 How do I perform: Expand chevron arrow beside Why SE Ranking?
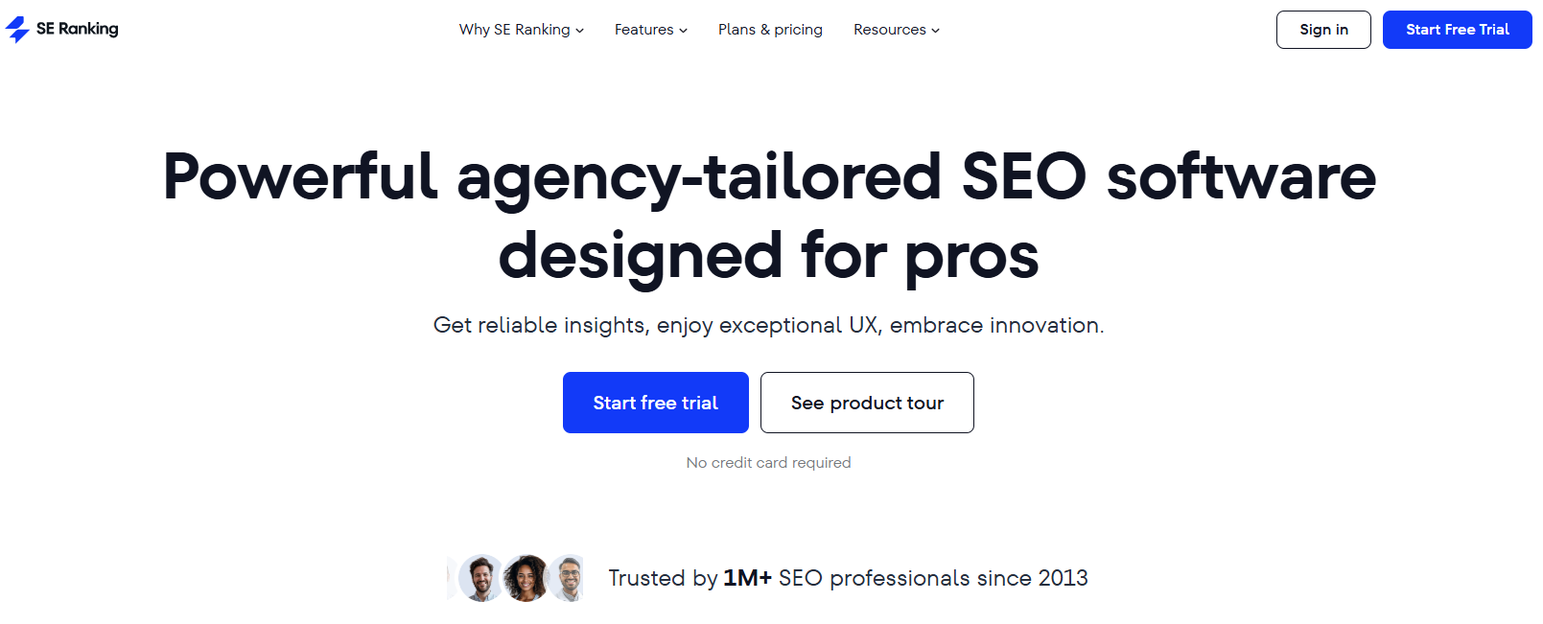[580, 31]
